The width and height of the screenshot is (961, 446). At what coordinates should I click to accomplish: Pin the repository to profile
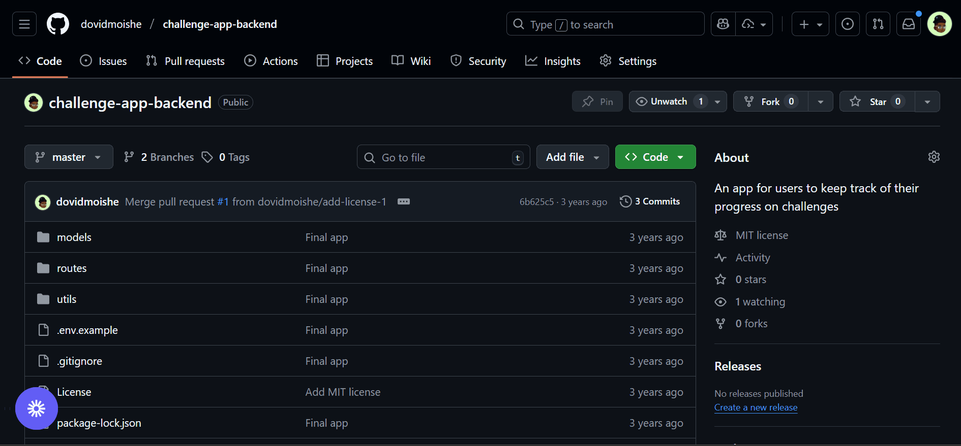597,101
